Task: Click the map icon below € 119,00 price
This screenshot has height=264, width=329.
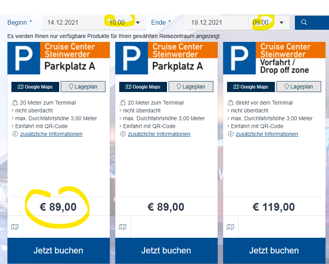Action: point(231,227)
